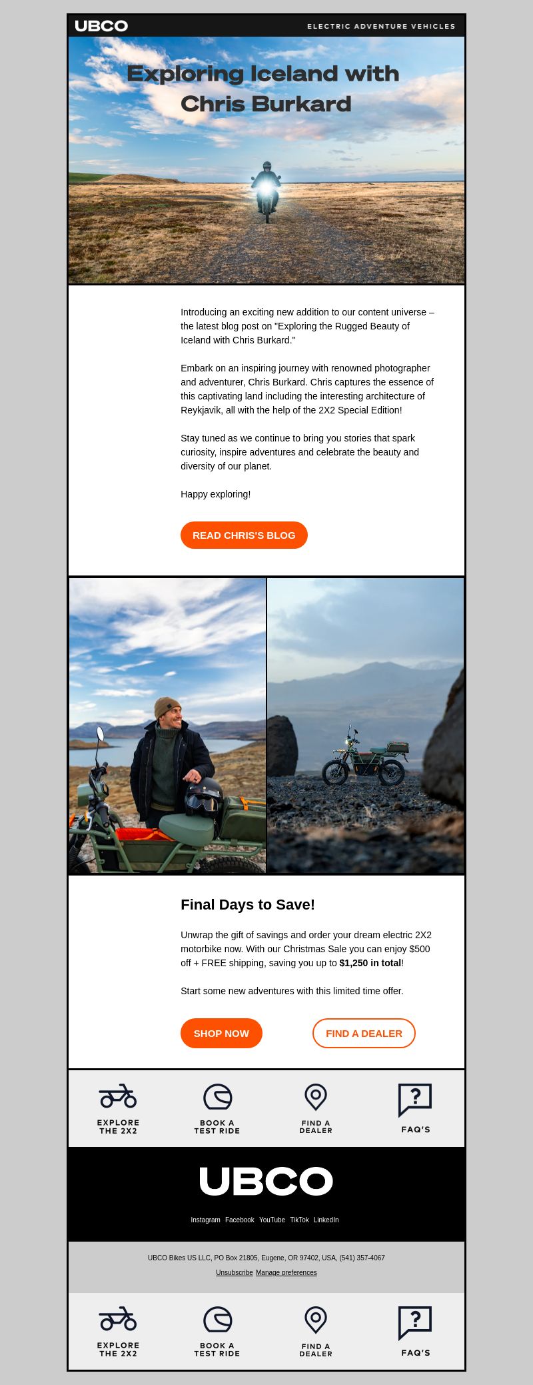
Task: Open the YouTube footer link
Action: 272,1220
